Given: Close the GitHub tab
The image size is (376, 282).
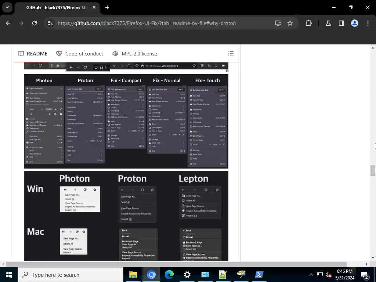Looking at the screenshot, I should coord(94,7).
